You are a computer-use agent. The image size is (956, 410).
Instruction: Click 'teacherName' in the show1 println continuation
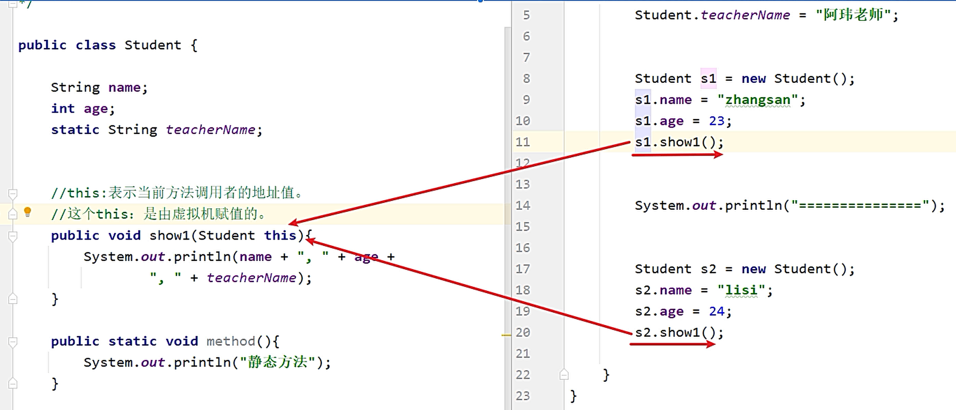(251, 278)
